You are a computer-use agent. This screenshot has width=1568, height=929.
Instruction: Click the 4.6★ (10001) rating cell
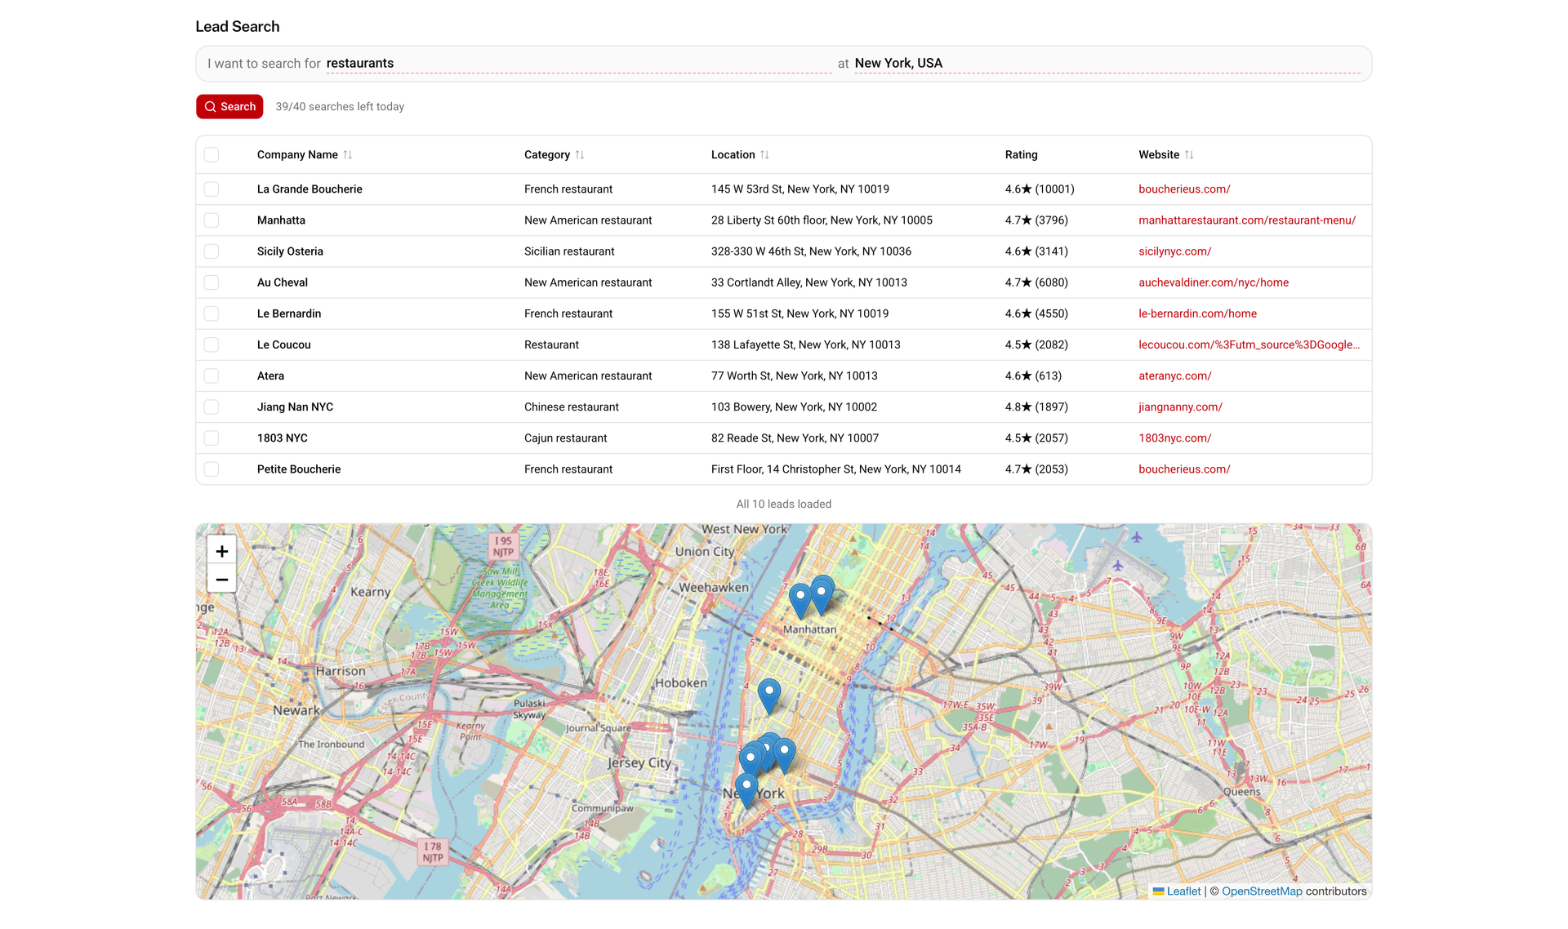tap(1040, 189)
